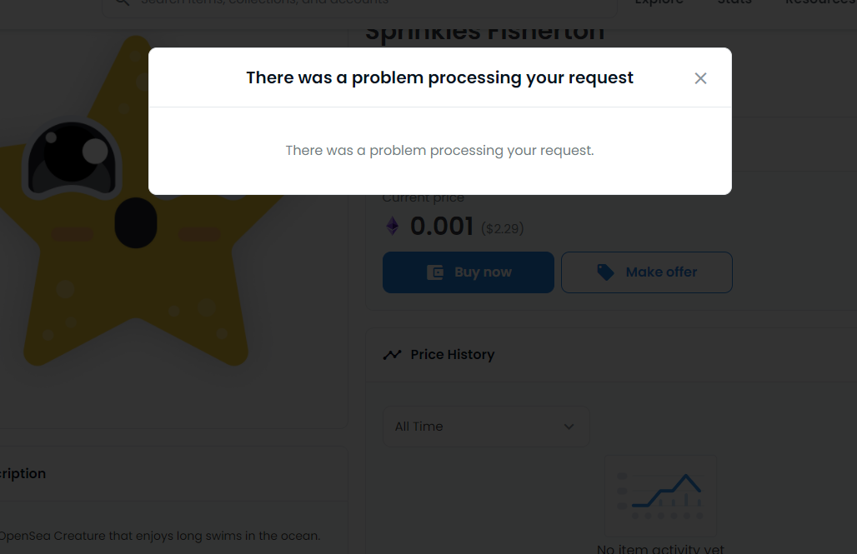Click the Sprinkles Fisherton title
This screenshot has width=857, height=554.
point(484,30)
